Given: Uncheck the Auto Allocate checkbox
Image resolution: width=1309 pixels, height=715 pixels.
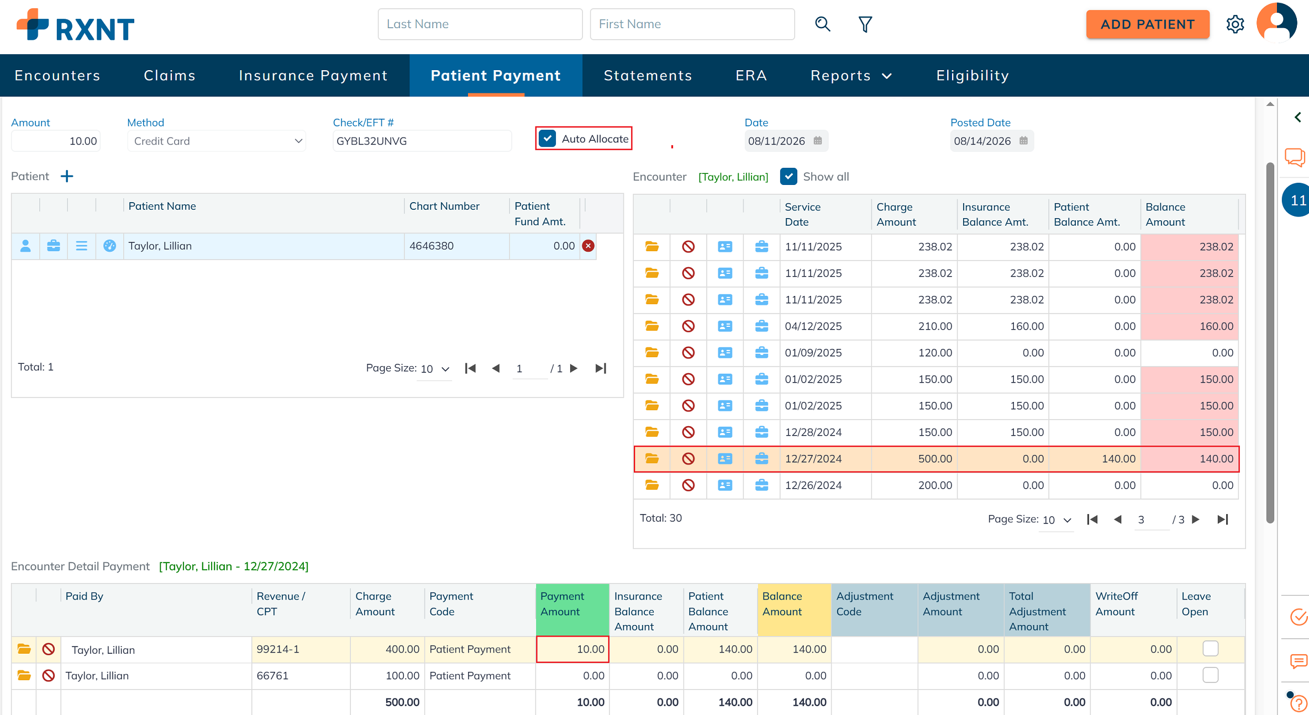Looking at the screenshot, I should tap(548, 139).
